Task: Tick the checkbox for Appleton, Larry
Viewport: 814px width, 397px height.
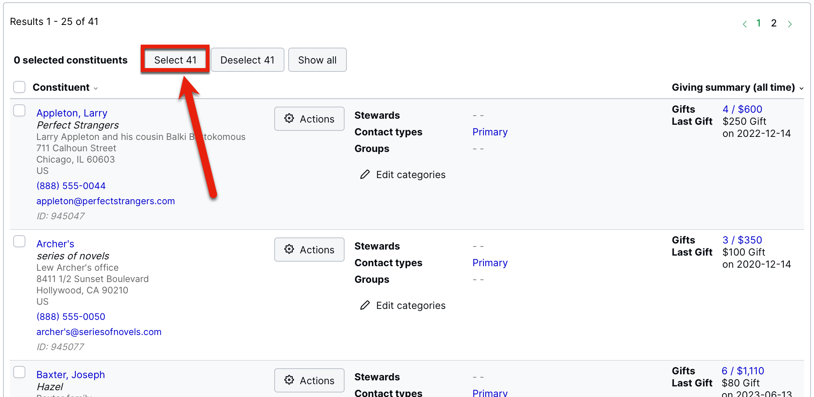Action: (19, 111)
